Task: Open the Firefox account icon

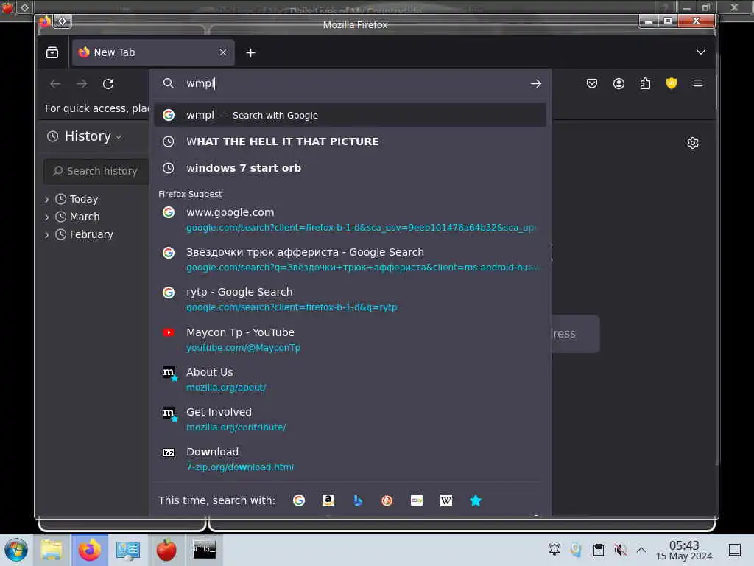Action: pyautogui.click(x=619, y=83)
